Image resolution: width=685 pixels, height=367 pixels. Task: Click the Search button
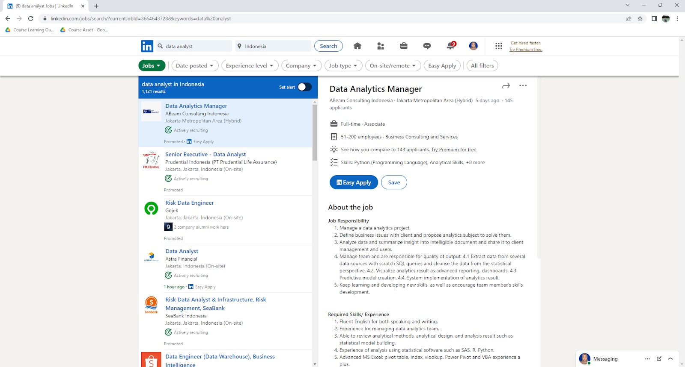pos(328,46)
